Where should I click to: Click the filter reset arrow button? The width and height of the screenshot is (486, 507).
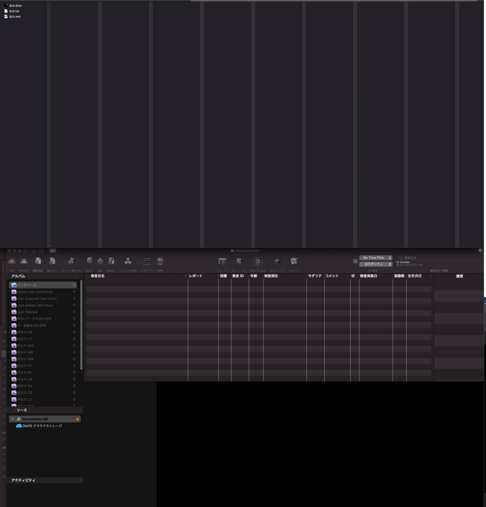(356, 261)
